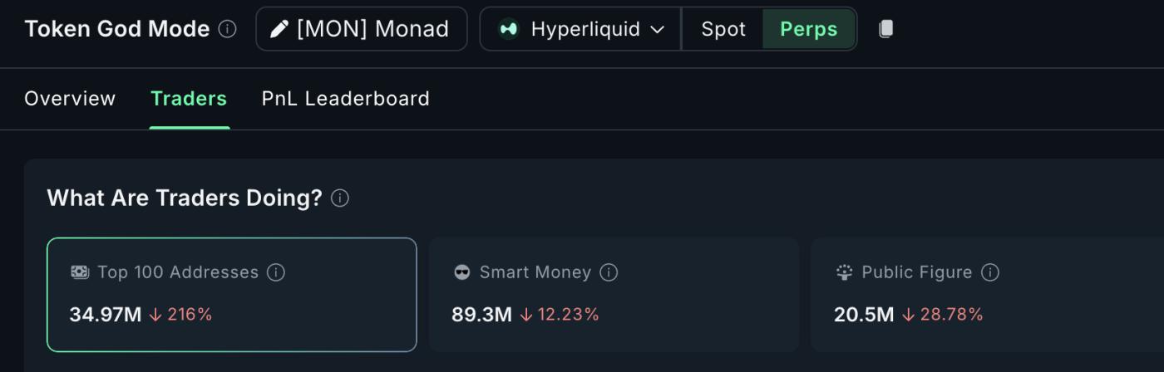Screen dimensions: 1164x372
Task: Click the Hyperliquid logo icon
Action: 508,29
